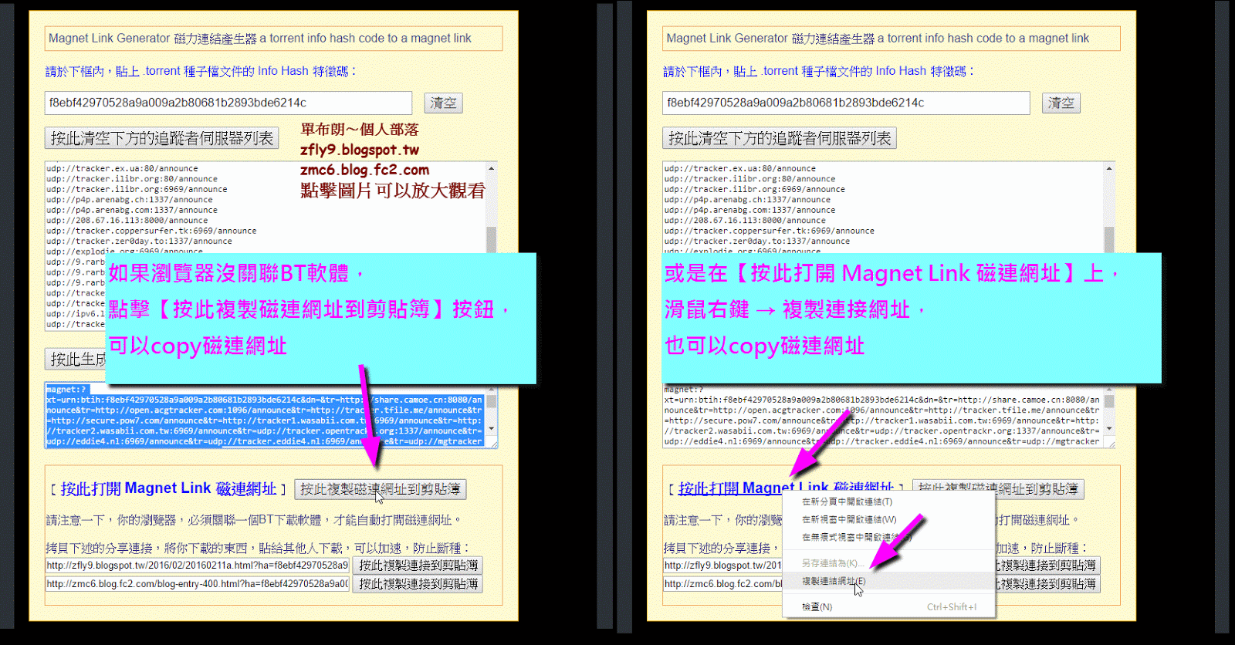Click 按此清空下方的追蹤者伺服器列表 in the left panel

[x=162, y=138]
